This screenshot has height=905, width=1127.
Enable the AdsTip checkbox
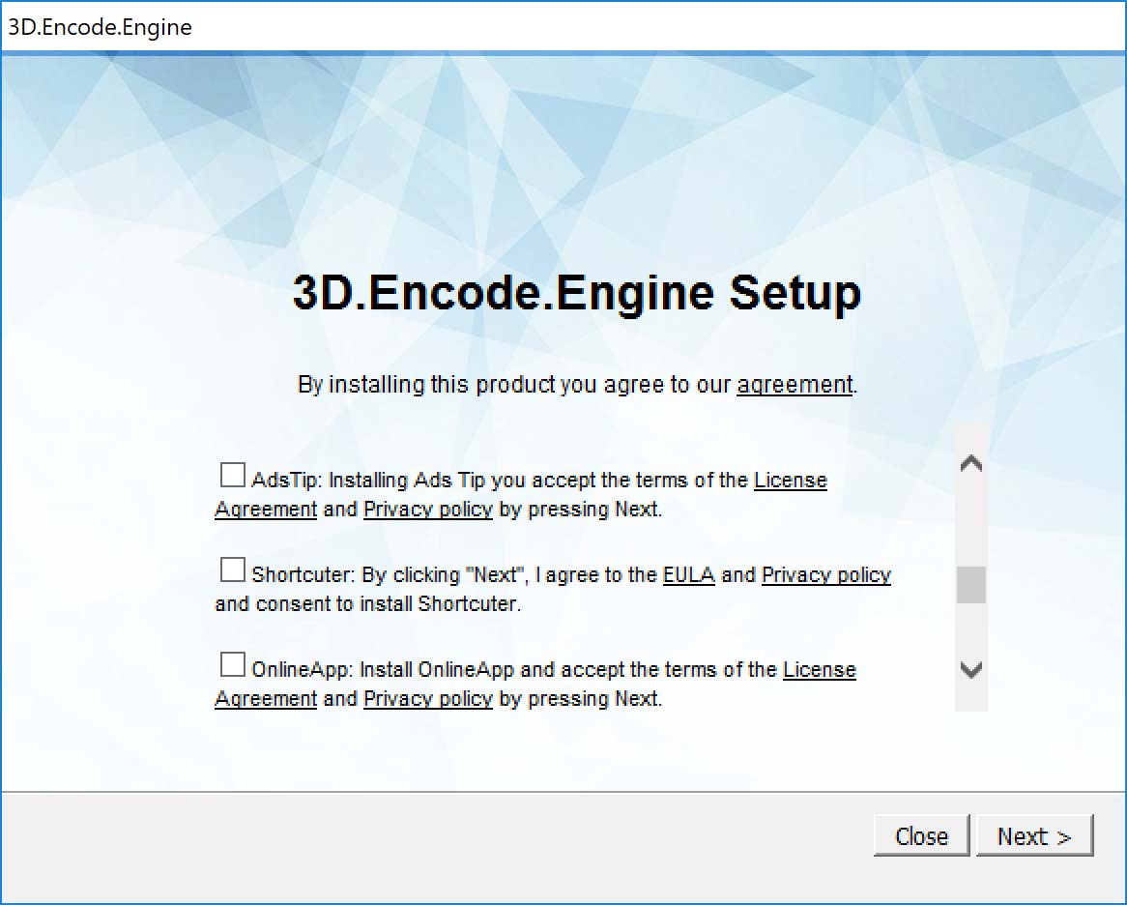point(232,475)
